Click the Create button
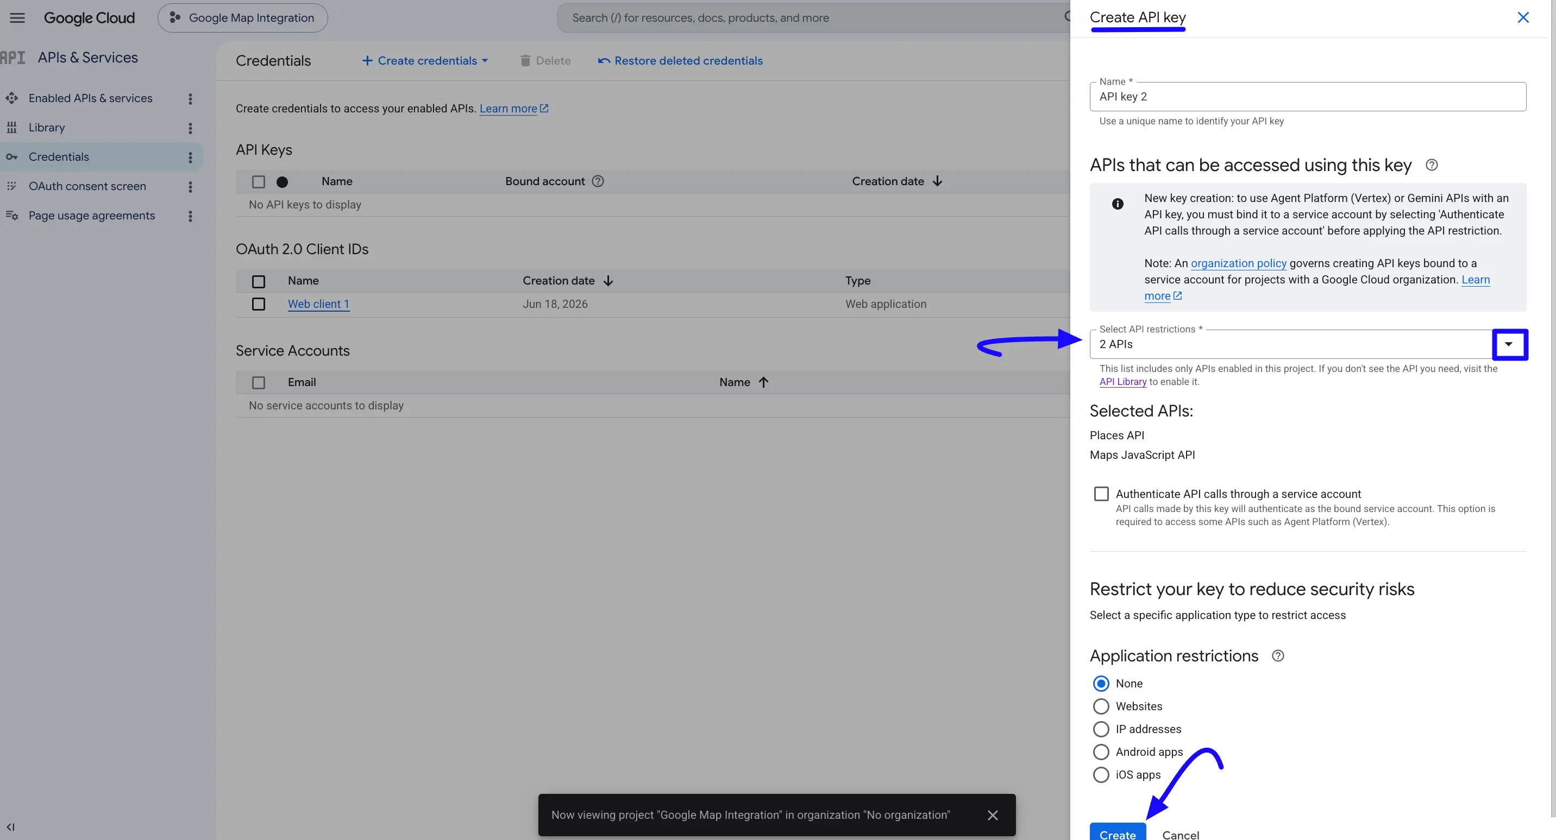Viewport: 1556px width, 840px height. click(1118, 832)
